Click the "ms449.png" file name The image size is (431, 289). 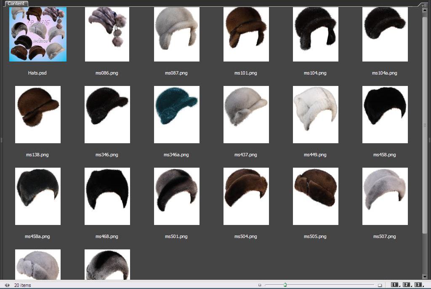[x=315, y=155]
